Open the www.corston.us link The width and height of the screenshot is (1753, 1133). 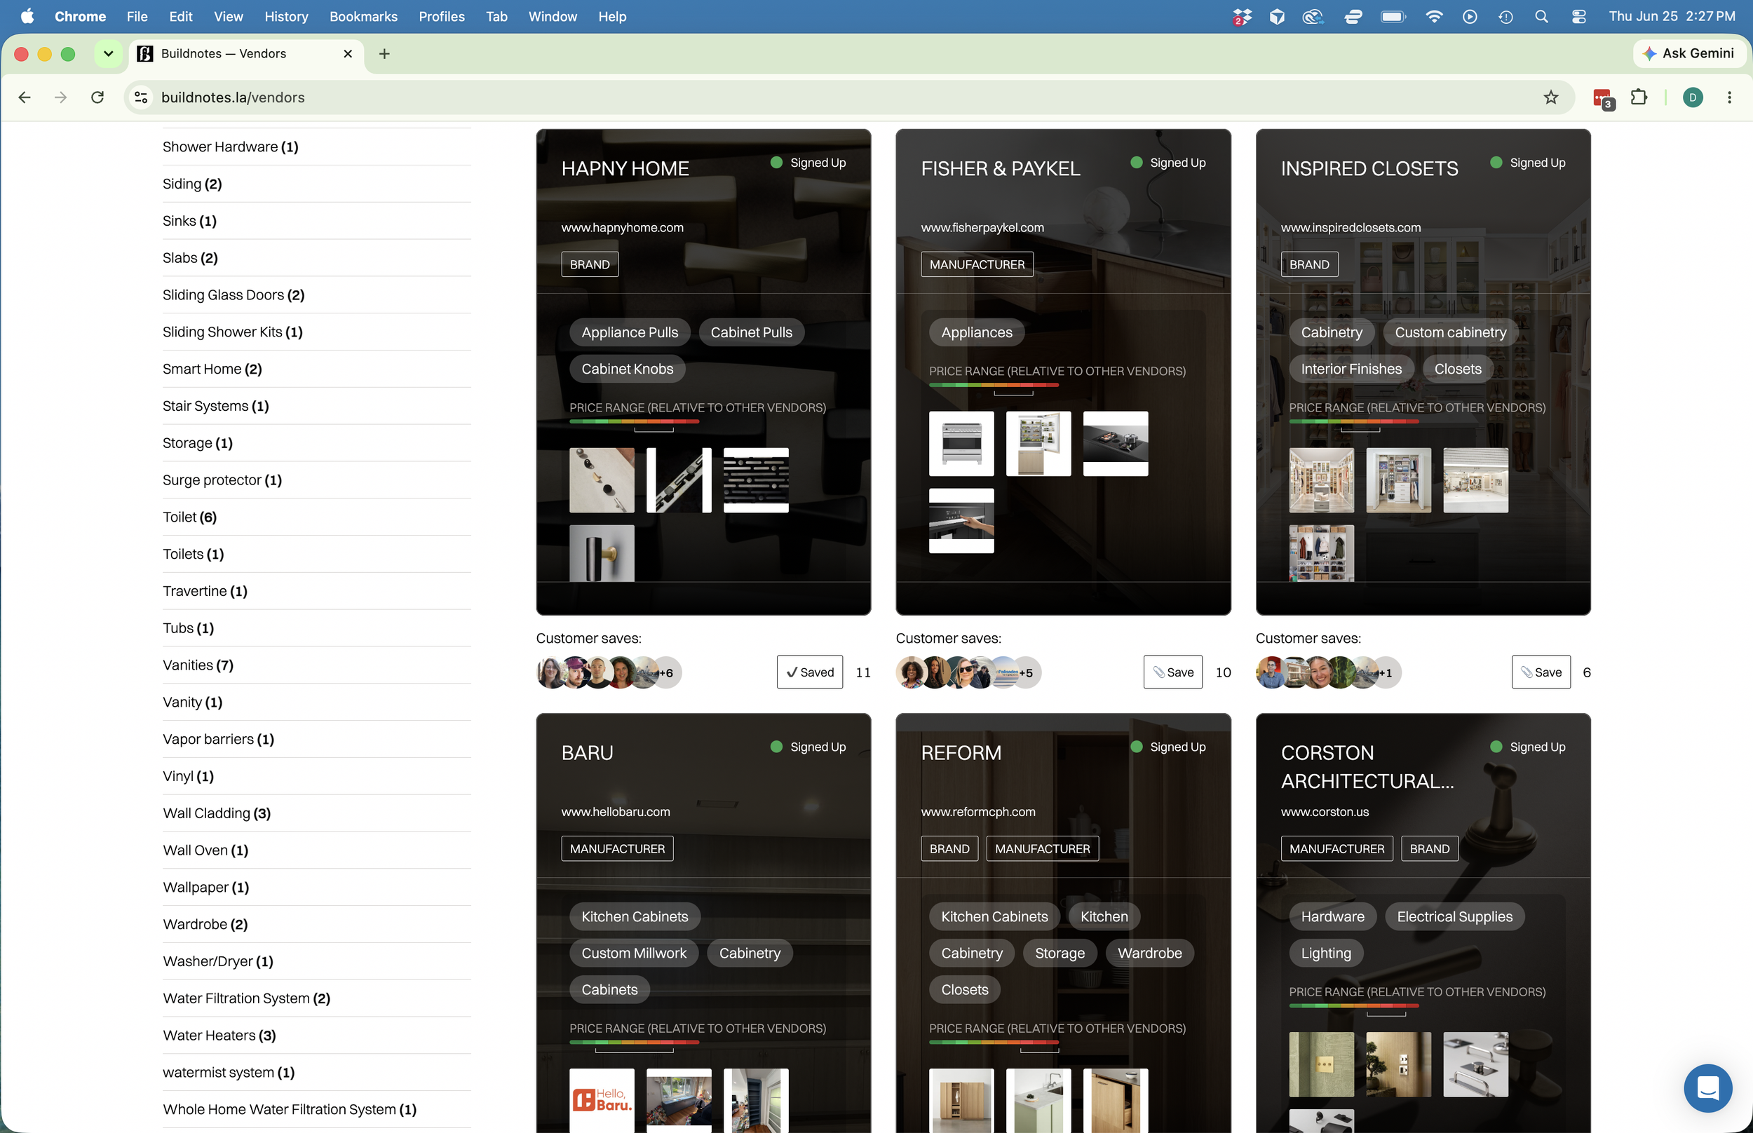[x=1324, y=811]
